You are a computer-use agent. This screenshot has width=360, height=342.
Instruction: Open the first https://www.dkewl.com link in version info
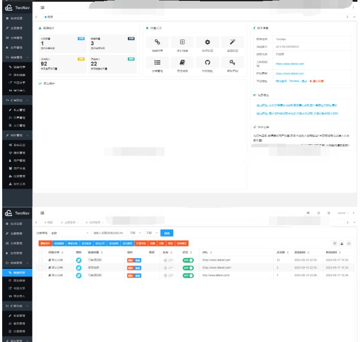click(x=290, y=64)
